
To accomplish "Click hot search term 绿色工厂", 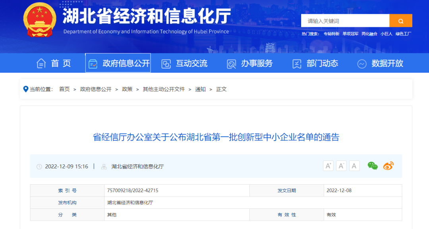I will pyautogui.click(x=403, y=34).
